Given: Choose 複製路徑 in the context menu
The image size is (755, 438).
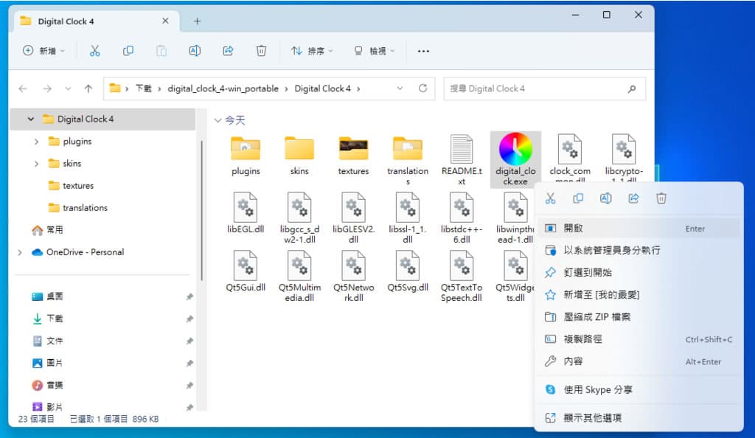Looking at the screenshot, I should click(x=639, y=339).
